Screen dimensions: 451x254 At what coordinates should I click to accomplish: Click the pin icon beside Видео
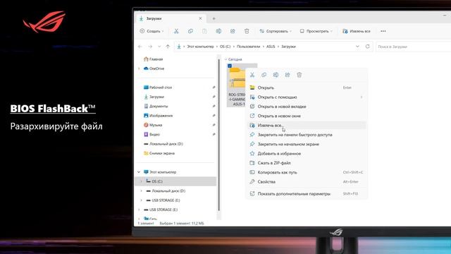[214, 135]
